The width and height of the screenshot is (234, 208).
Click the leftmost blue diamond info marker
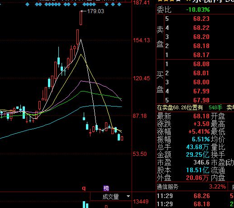(x=27, y=5)
